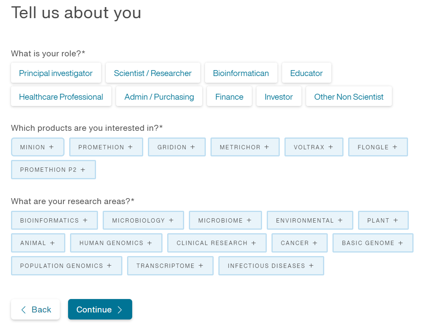Add Population Genomics research area
The width and height of the screenshot is (421, 327).
(x=66, y=266)
